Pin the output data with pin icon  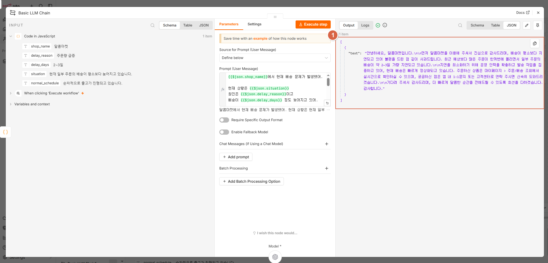(537, 25)
